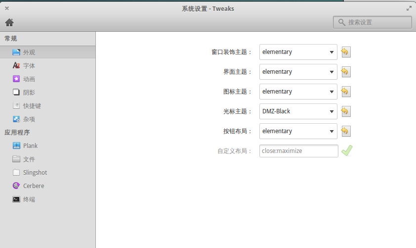The width and height of the screenshot is (416, 248).
Task: Expand 界面主题 dropdown
Action: (298, 72)
